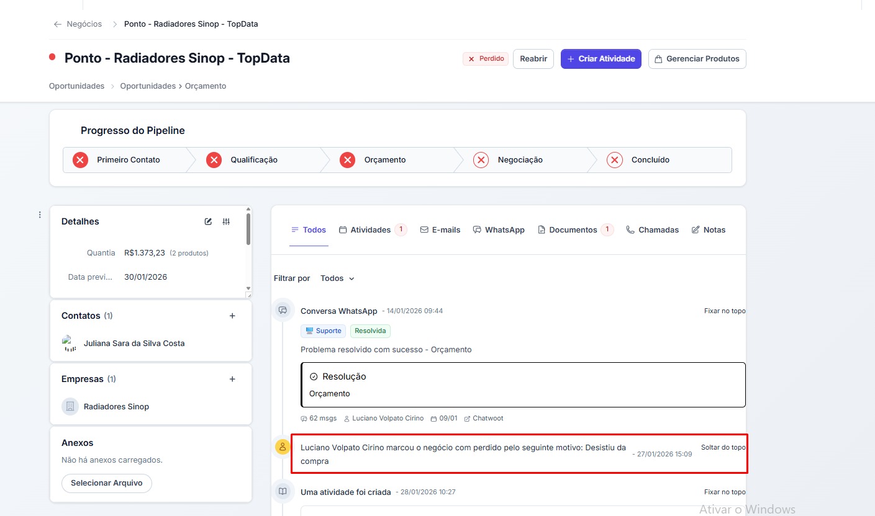
Task: Click the three-dot menu left of Detalhes
Action: [40, 215]
